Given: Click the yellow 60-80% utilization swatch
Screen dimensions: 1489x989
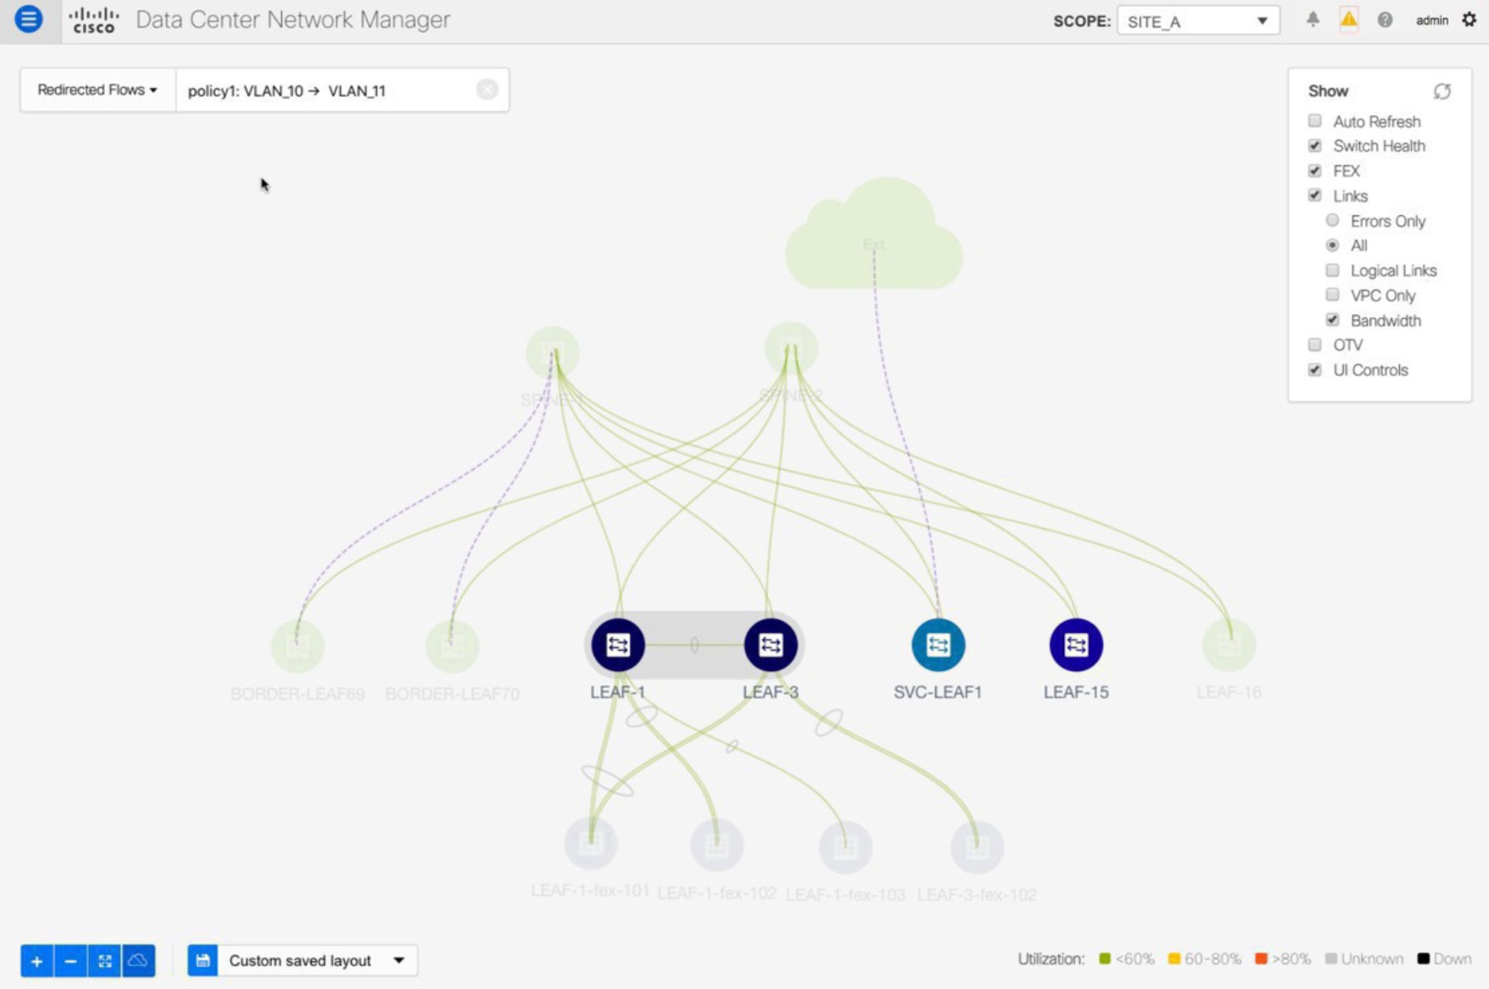Looking at the screenshot, I should (1174, 959).
